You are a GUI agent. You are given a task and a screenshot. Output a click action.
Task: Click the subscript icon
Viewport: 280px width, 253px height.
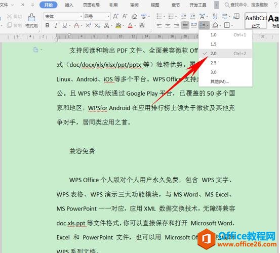point(97,25)
